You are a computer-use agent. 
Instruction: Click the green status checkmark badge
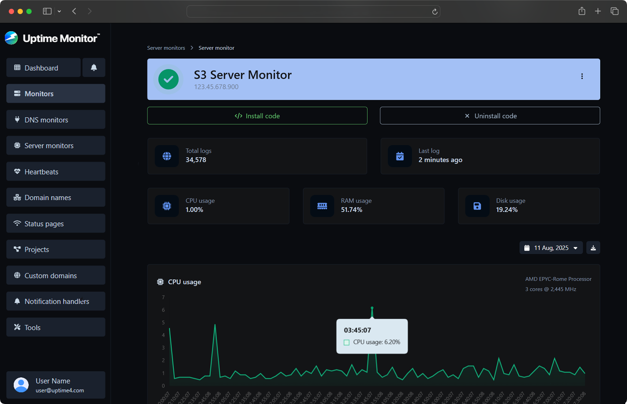(168, 79)
